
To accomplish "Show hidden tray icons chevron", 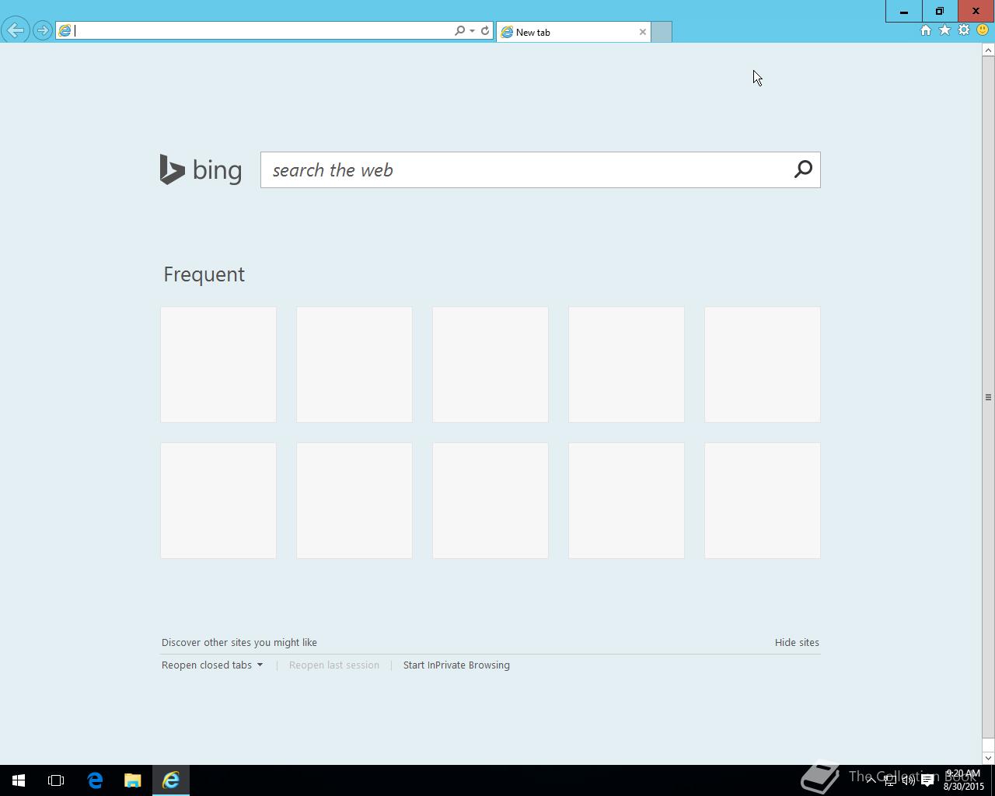I will 871,780.
